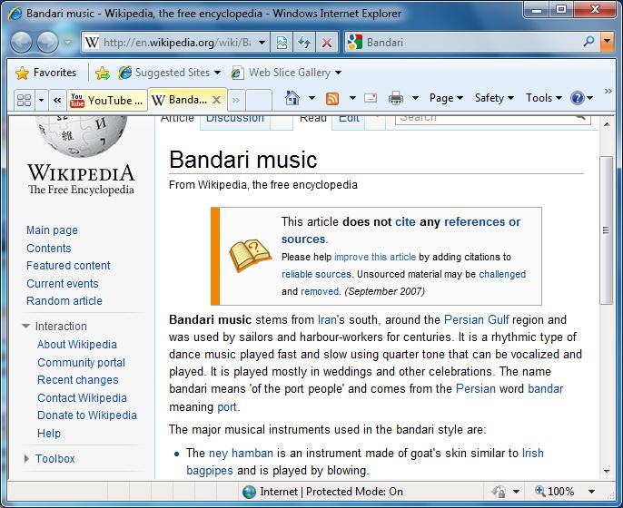Viewport: 623px width, 508px height.
Task: Open the Web Slice Gallery link
Action: coord(286,73)
